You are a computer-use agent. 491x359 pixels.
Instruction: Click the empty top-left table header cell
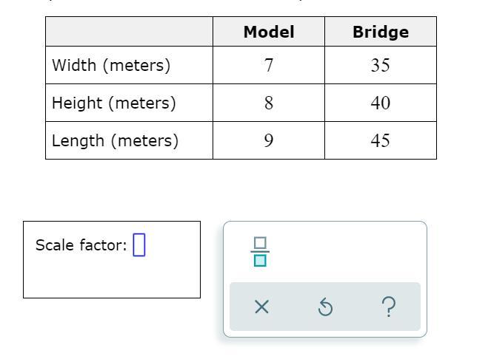pos(129,32)
